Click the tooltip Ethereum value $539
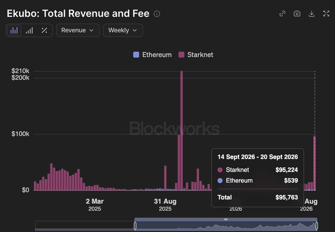Image resolution: width=335 pixels, height=232 pixels. (x=291, y=180)
